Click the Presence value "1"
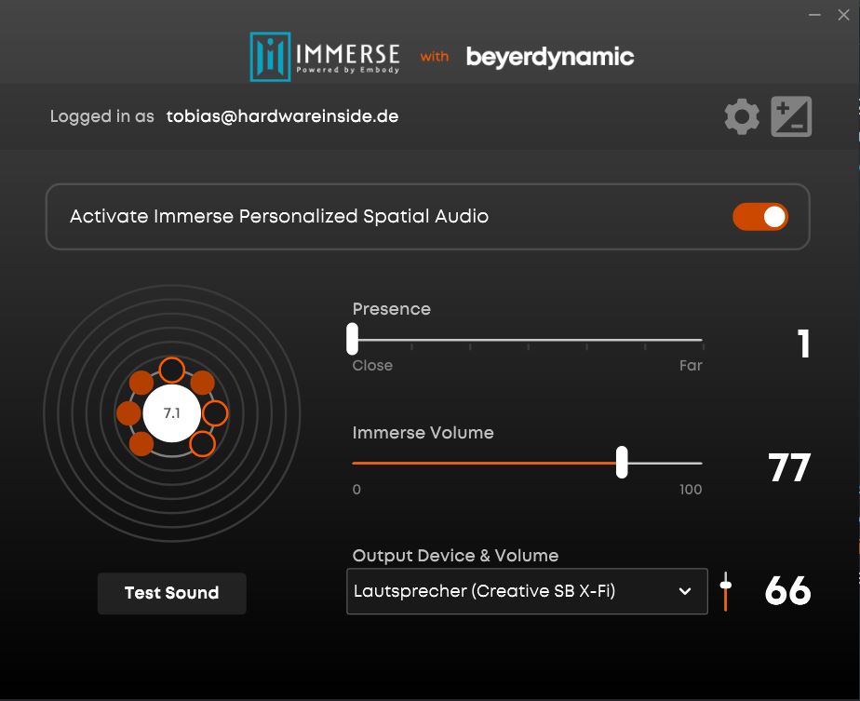Viewport: 860px width, 701px height. point(803,344)
